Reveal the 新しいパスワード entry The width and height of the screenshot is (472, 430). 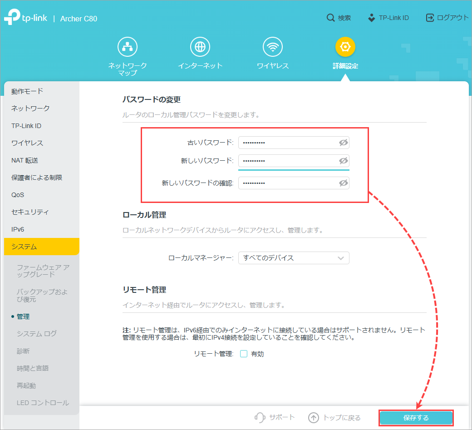344,161
